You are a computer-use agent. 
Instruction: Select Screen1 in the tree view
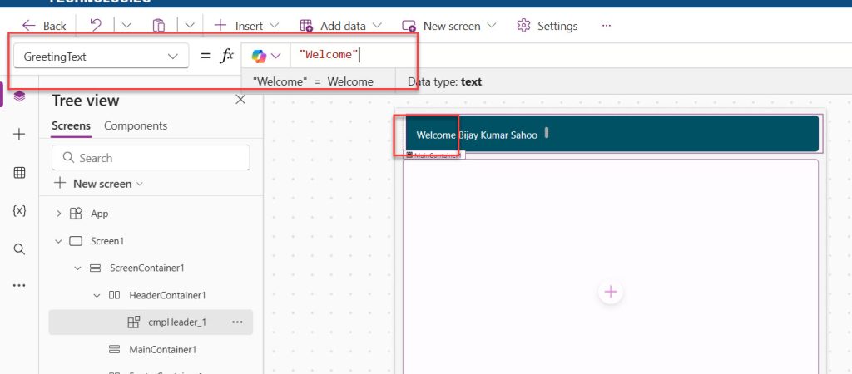107,241
